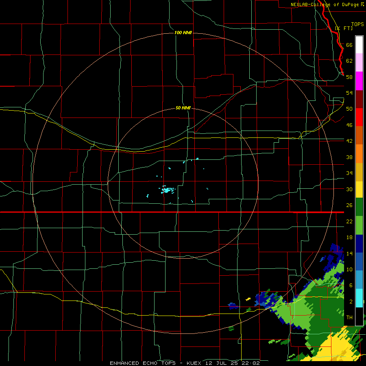366x366 pixels.
Task: Click the 100 NMI range ring label
Action: (183, 33)
